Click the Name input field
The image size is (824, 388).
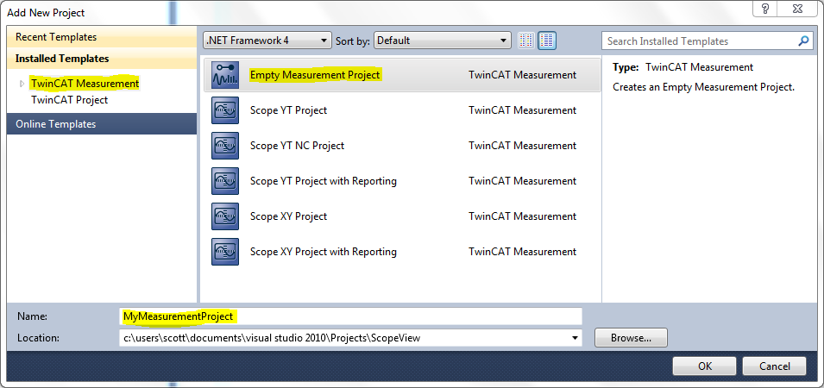click(x=350, y=316)
